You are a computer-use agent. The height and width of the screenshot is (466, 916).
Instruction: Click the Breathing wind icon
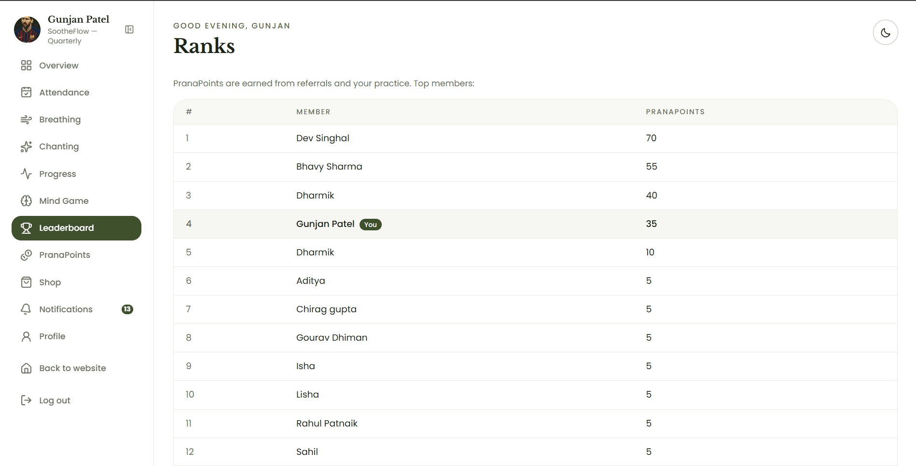tap(26, 120)
